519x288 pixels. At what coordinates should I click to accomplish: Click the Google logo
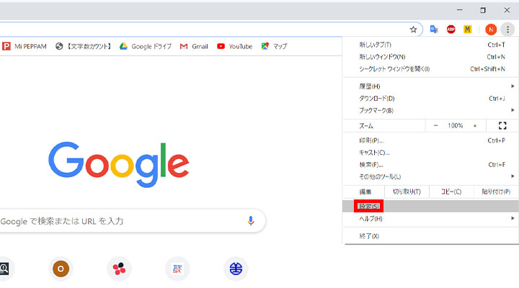pyautogui.click(x=119, y=164)
